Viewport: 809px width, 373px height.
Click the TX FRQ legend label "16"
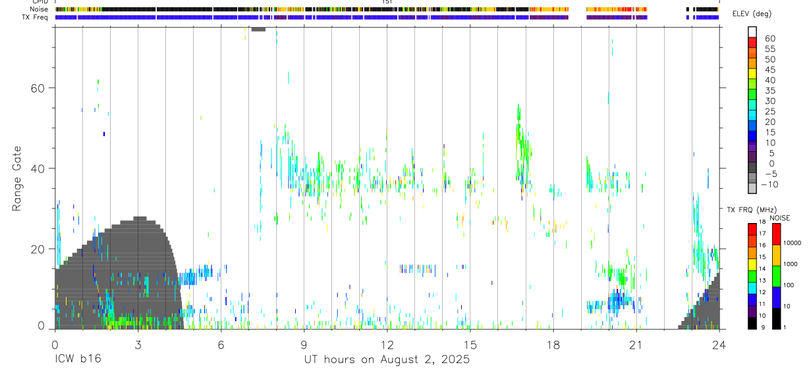(x=763, y=245)
